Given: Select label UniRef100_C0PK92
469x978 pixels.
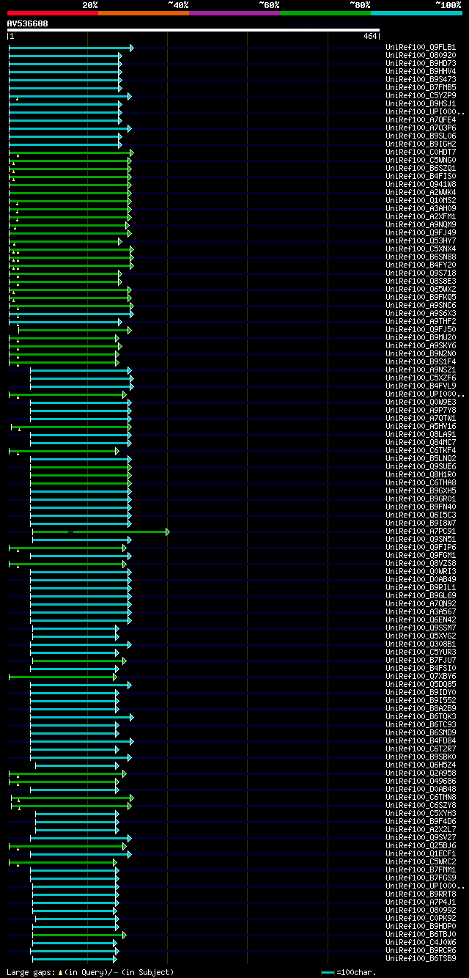Looking at the screenshot, I should [x=421, y=918].
